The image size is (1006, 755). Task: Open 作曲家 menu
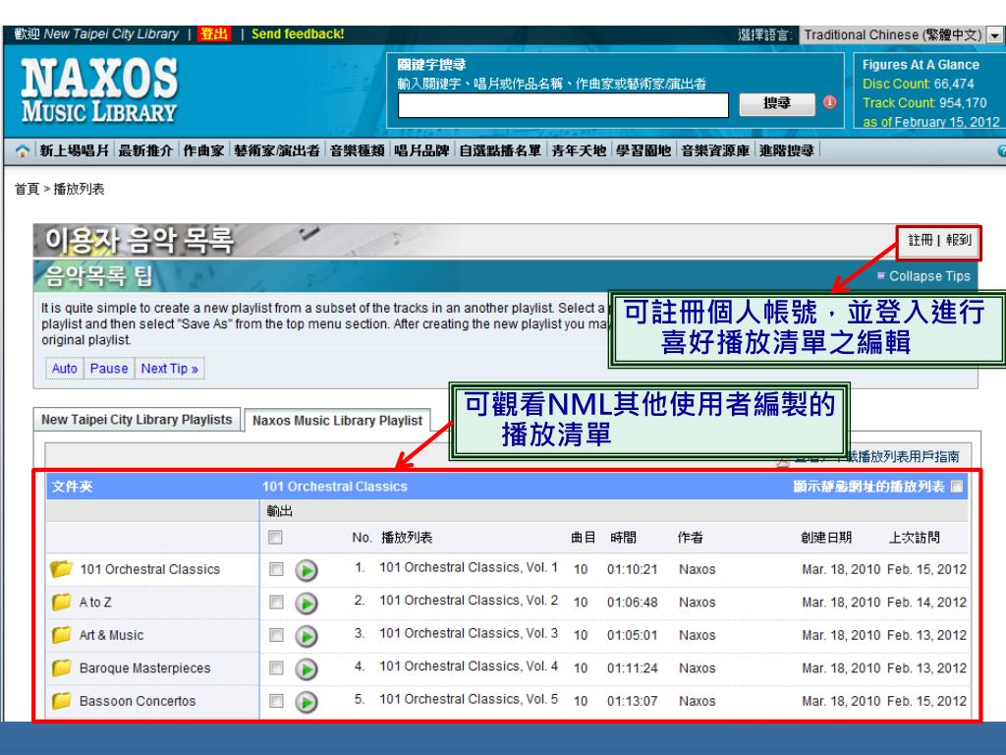click(x=203, y=150)
